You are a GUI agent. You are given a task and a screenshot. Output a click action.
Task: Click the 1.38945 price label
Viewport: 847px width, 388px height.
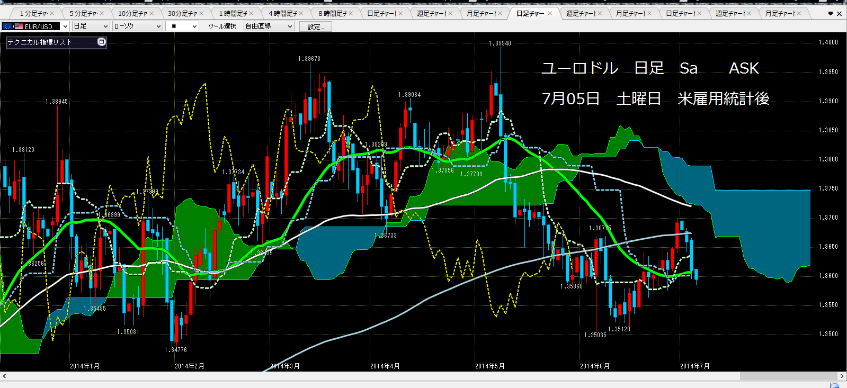57,102
